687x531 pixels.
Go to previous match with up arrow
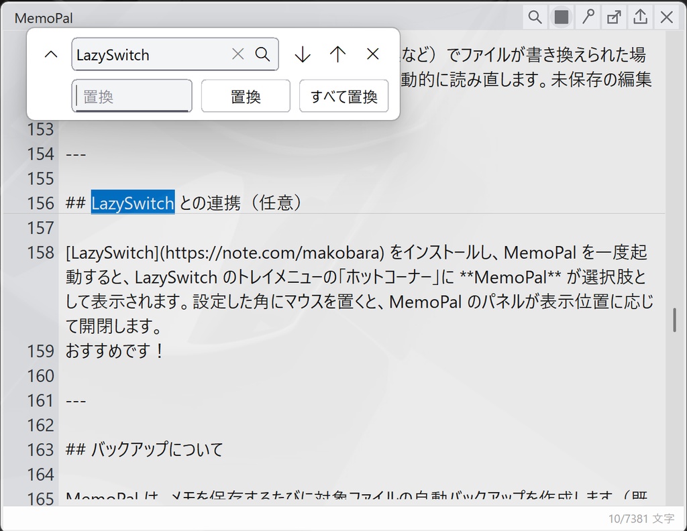tap(337, 54)
